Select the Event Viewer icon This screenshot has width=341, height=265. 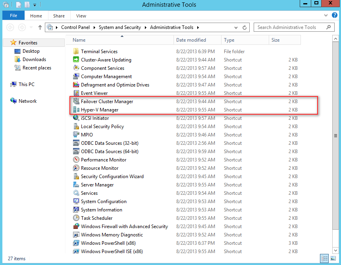(x=76, y=93)
